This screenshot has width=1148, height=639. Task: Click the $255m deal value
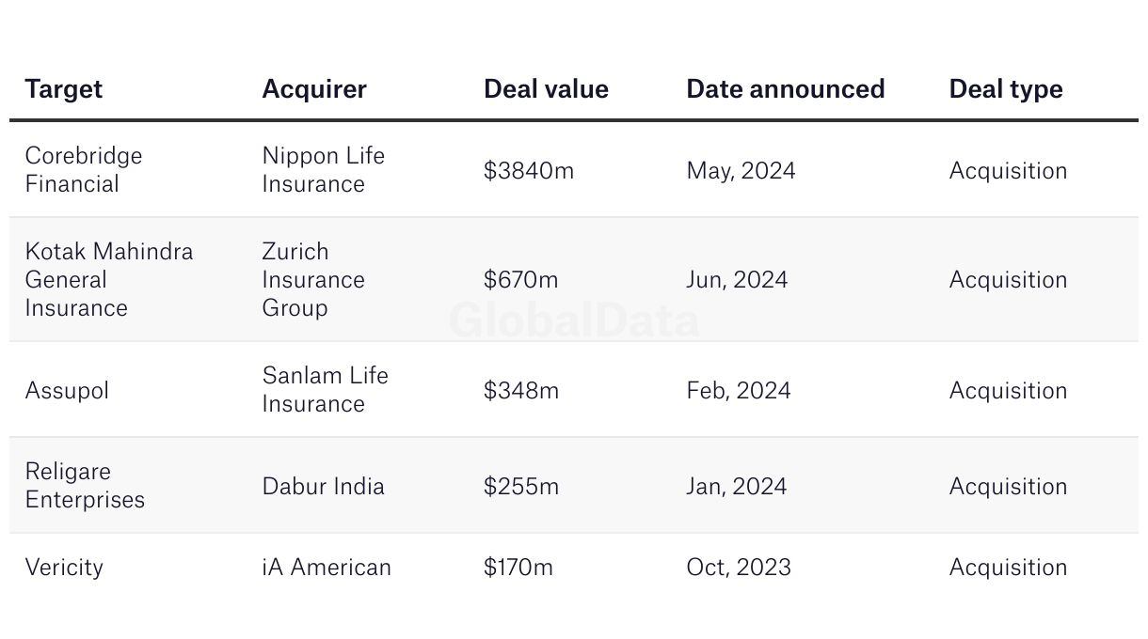tap(520, 487)
